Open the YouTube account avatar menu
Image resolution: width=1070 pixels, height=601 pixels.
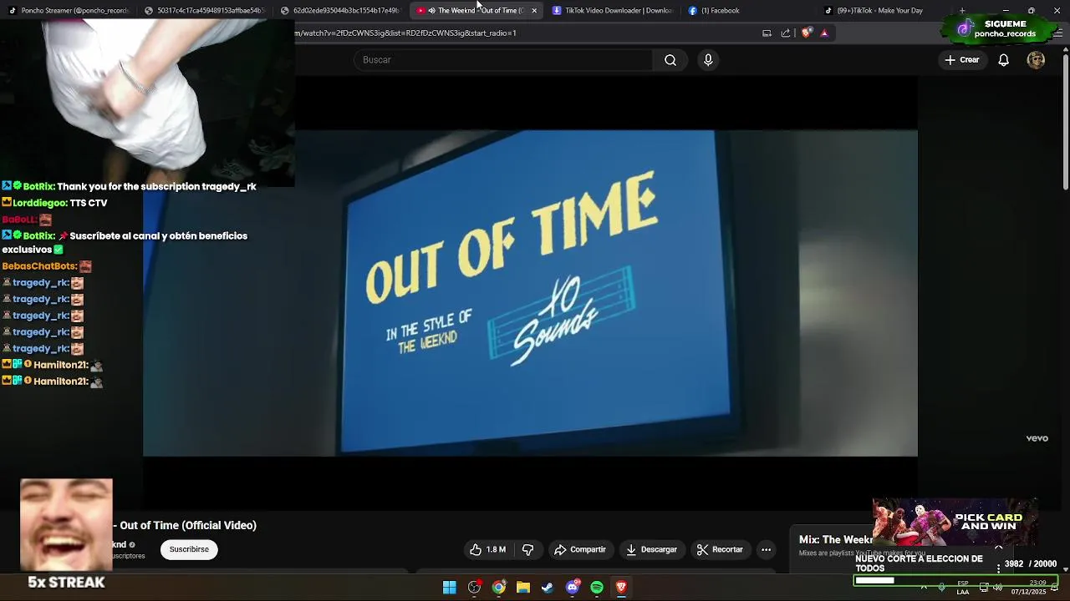(x=1036, y=60)
